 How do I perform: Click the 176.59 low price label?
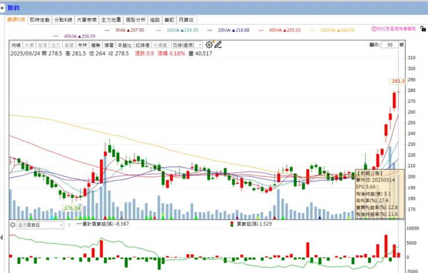pyautogui.click(x=72, y=208)
